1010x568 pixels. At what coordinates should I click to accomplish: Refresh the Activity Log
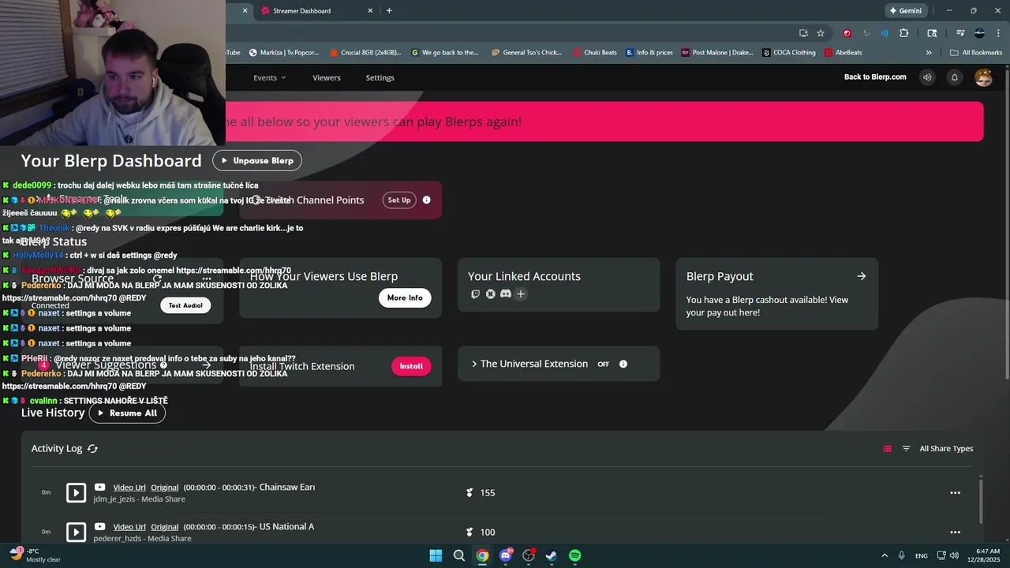click(92, 449)
